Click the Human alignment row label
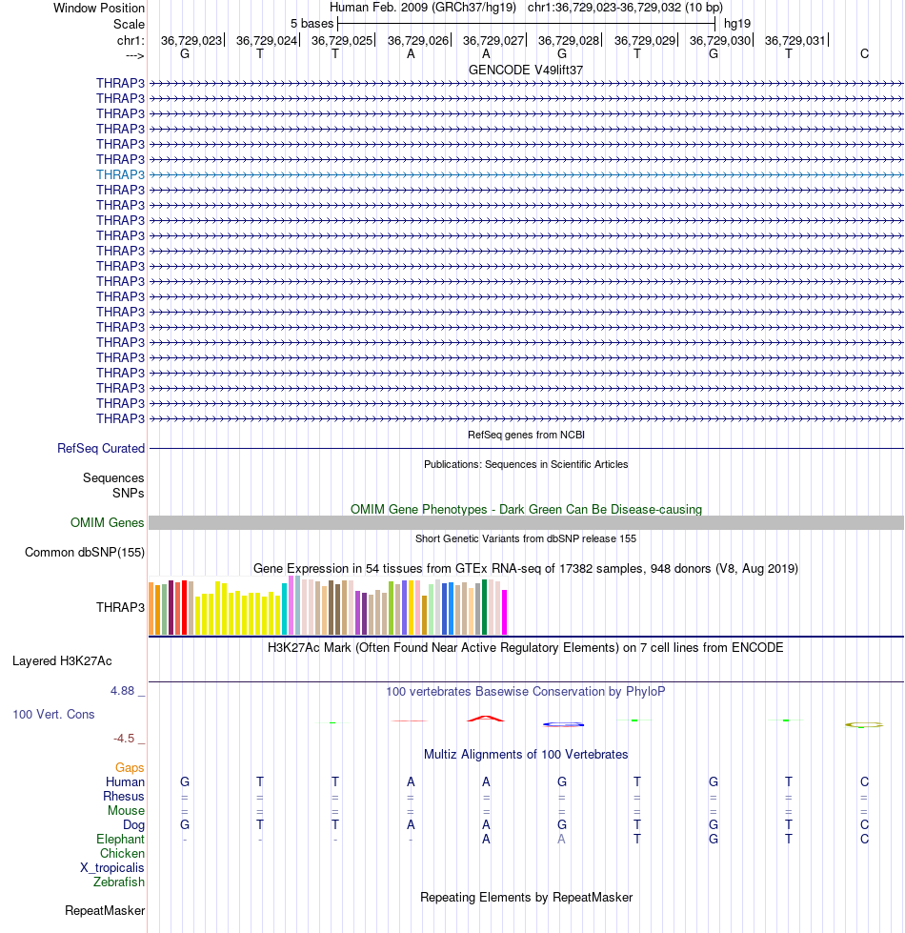905x933 pixels. coord(125,781)
